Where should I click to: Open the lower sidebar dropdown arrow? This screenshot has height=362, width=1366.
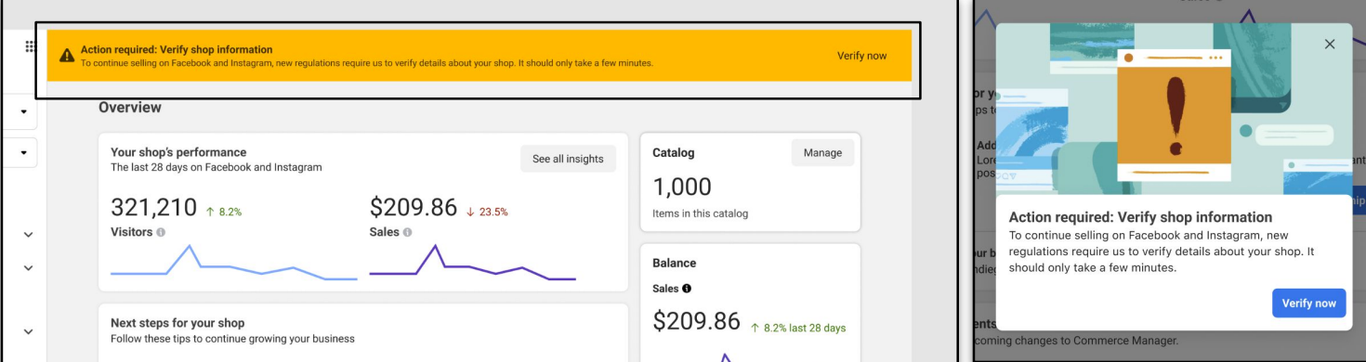click(x=24, y=152)
